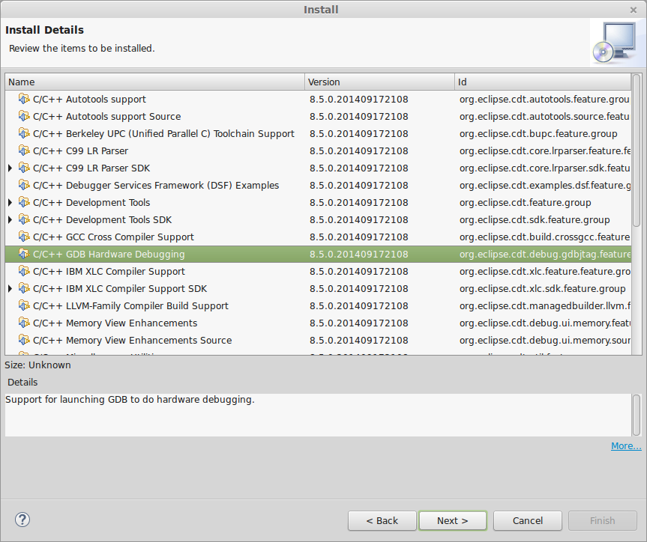Screen dimensions: 647x542
Task: Select C/C++ LLVM-Family Compiler Build Support
Action: pos(318,306)
